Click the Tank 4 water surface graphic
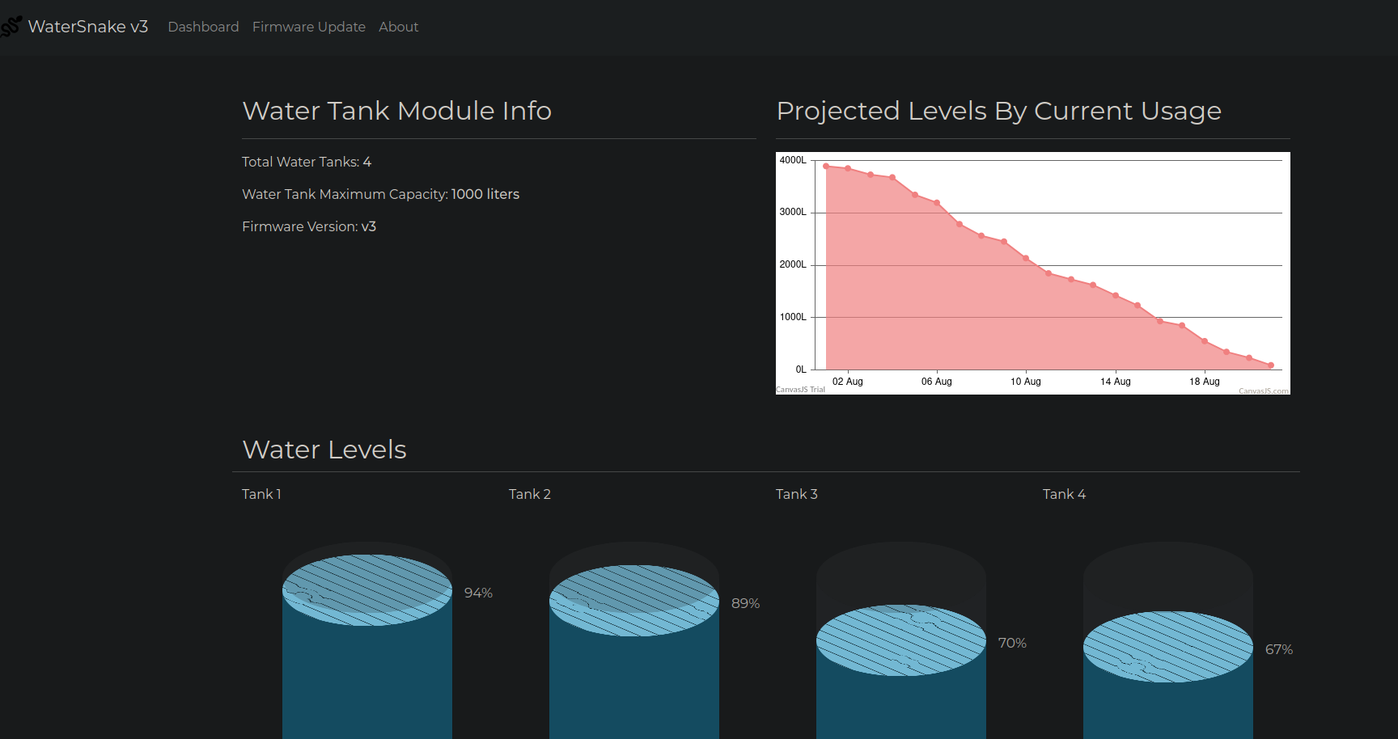The image size is (1398, 739). 1168,647
